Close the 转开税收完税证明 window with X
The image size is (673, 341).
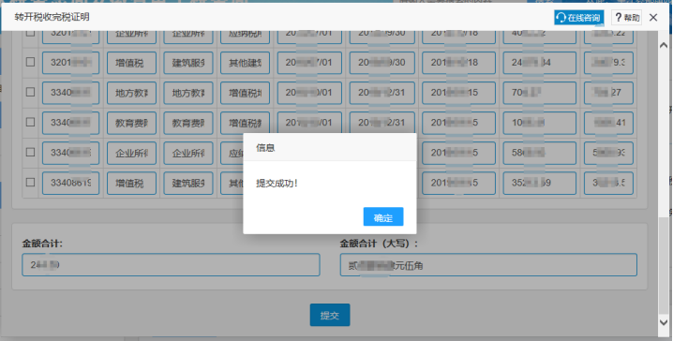pyautogui.click(x=653, y=17)
